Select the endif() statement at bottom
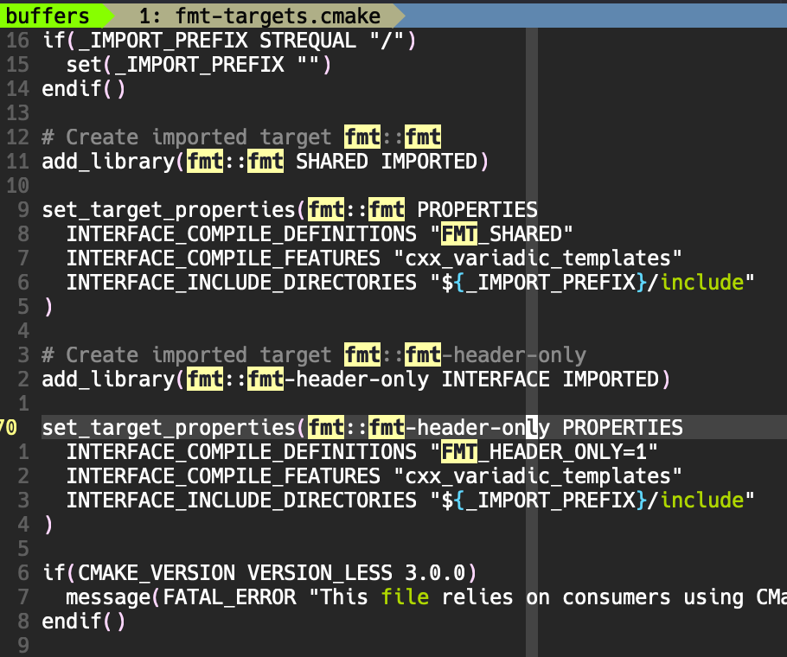The height and width of the screenshot is (657, 787). tap(84, 621)
